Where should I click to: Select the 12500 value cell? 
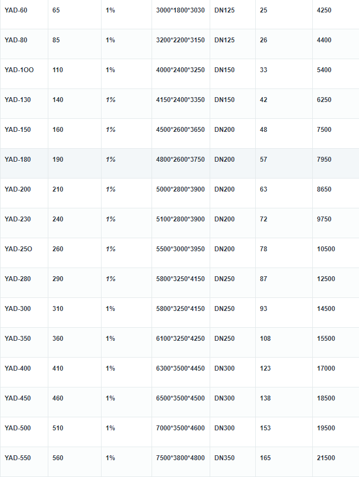[x=326, y=279]
